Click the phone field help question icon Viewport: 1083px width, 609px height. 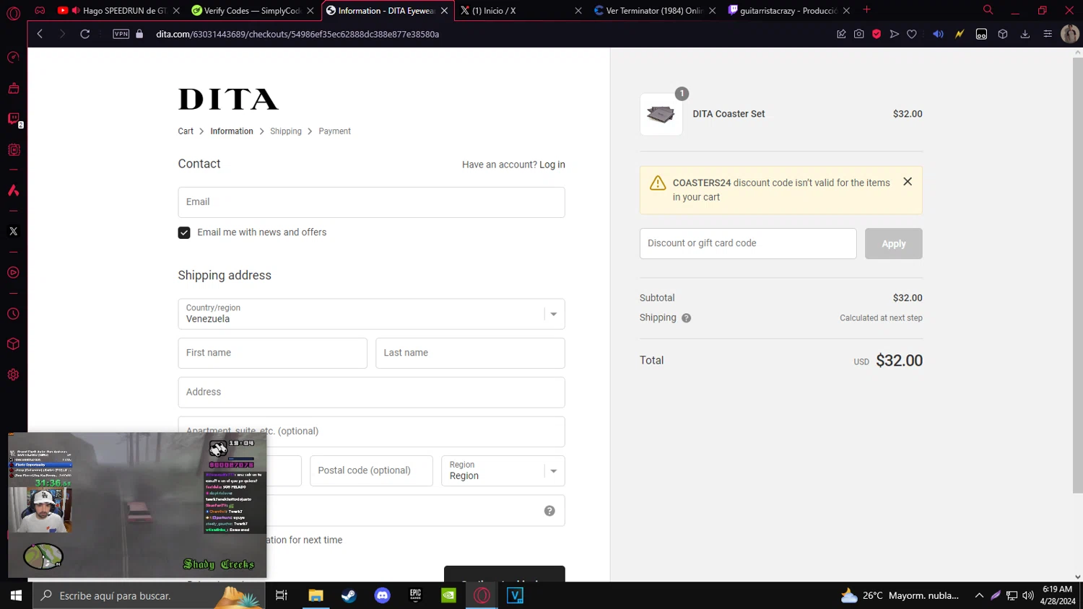pos(549,511)
